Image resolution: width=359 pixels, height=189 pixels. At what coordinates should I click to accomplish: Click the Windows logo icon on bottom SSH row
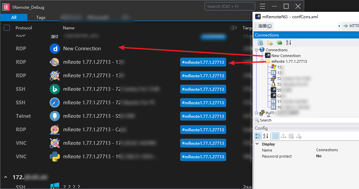55,185
